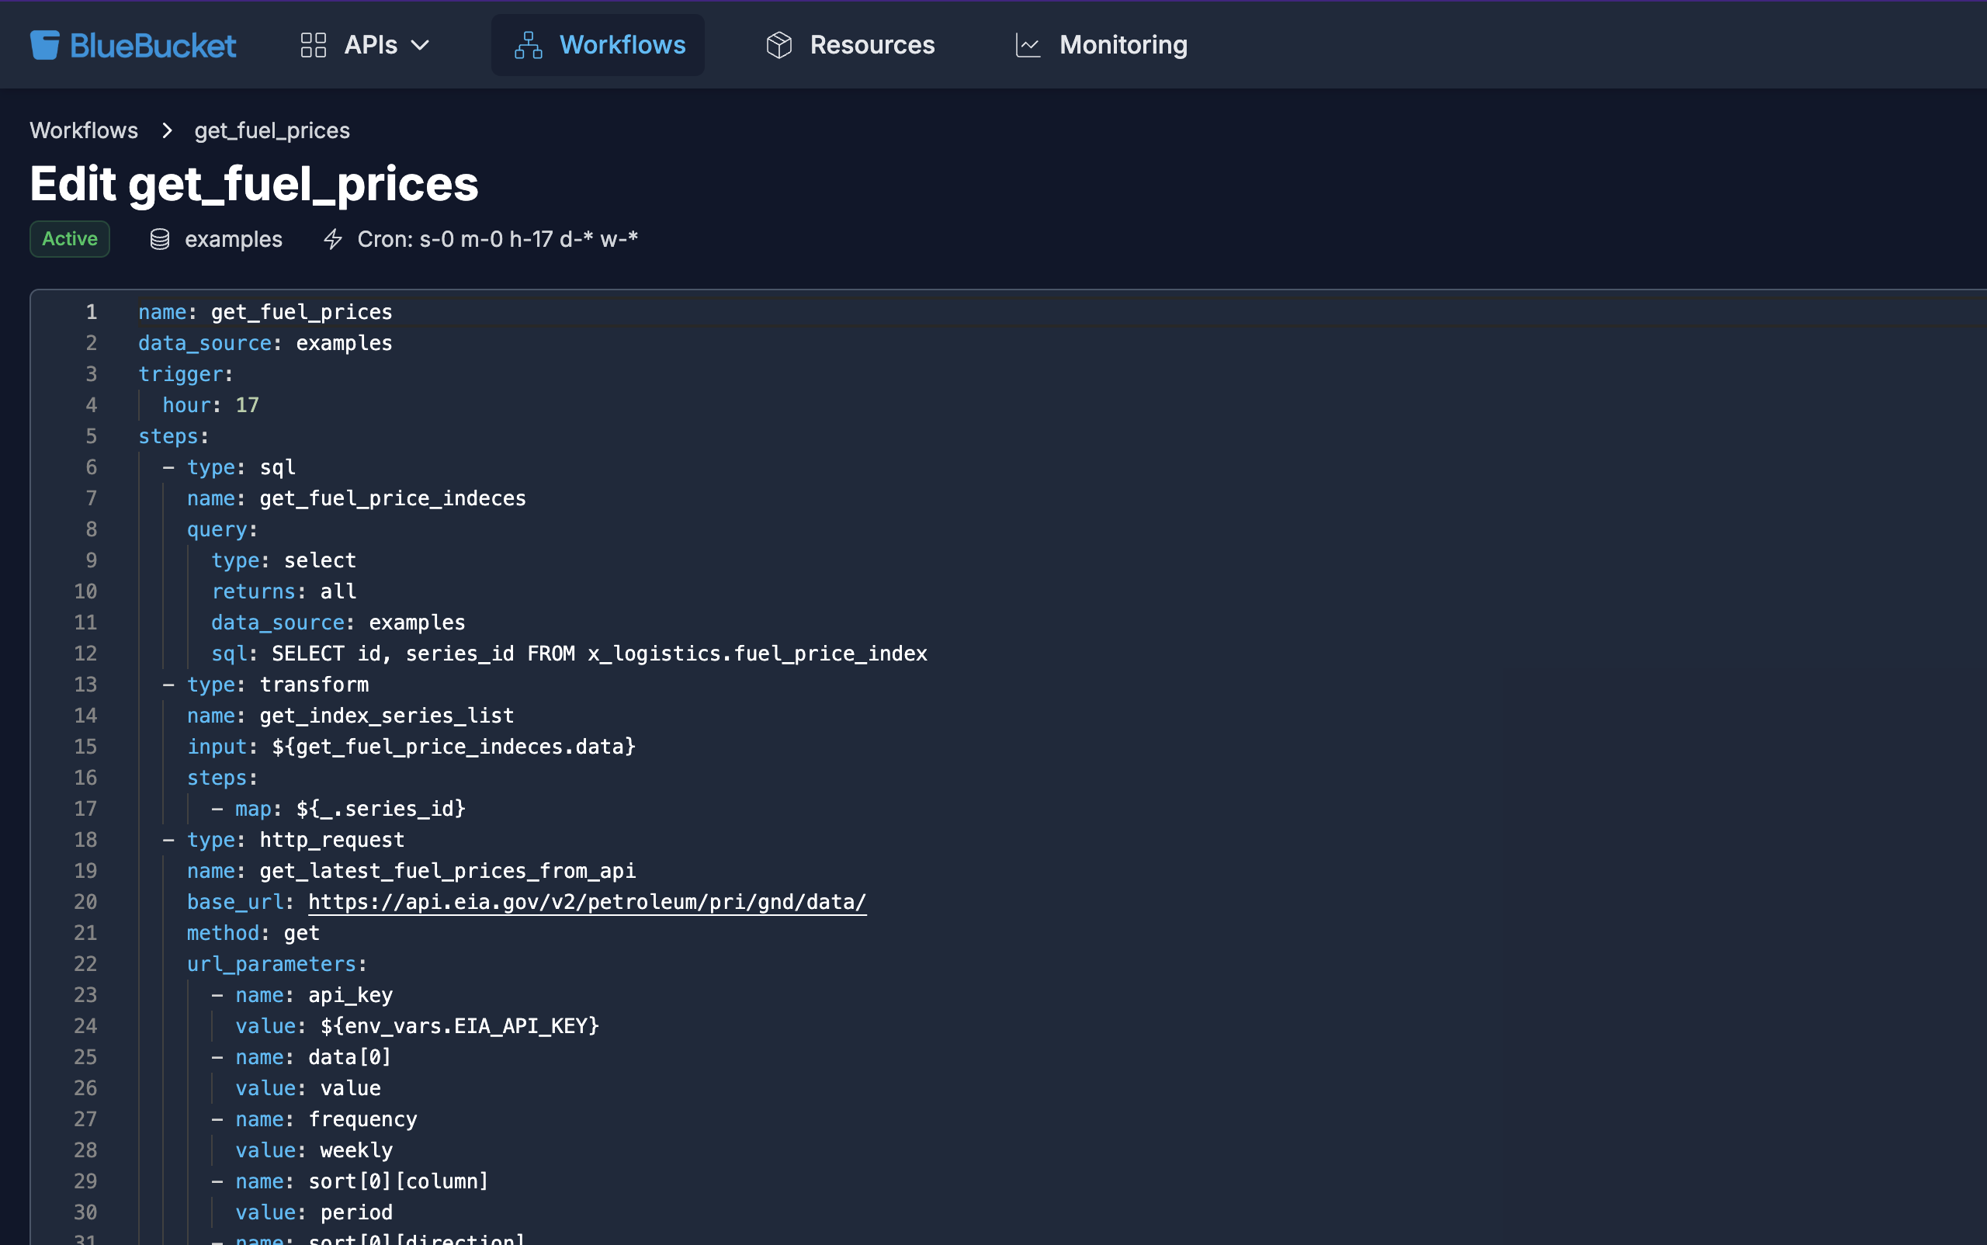Image resolution: width=1987 pixels, height=1245 pixels.
Task: Click line number 12 in the editor
Action: coord(85,653)
